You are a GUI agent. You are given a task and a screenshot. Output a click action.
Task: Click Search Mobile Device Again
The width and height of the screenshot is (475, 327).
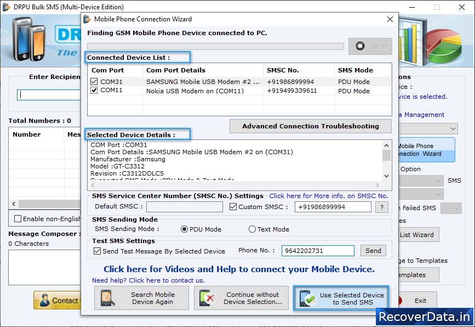point(141,298)
